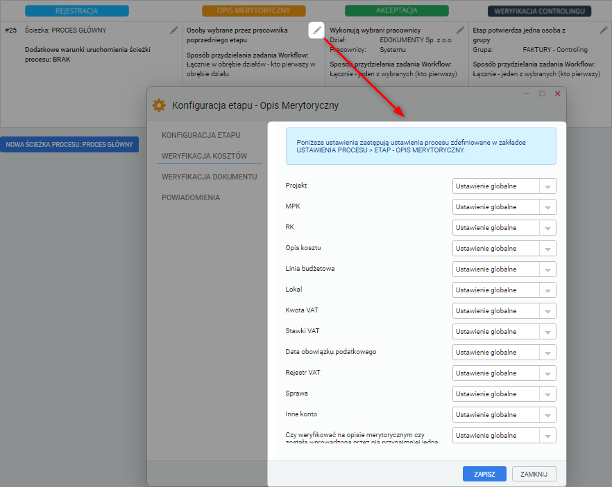This screenshot has height=487, width=612.
Task: Minimize the Konfiguracja etapu dialog
Action: (x=527, y=94)
